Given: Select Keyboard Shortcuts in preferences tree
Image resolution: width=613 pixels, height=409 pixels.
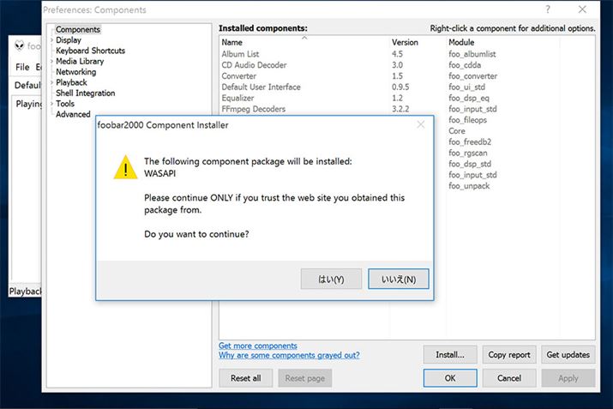Looking at the screenshot, I should click(x=90, y=51).
